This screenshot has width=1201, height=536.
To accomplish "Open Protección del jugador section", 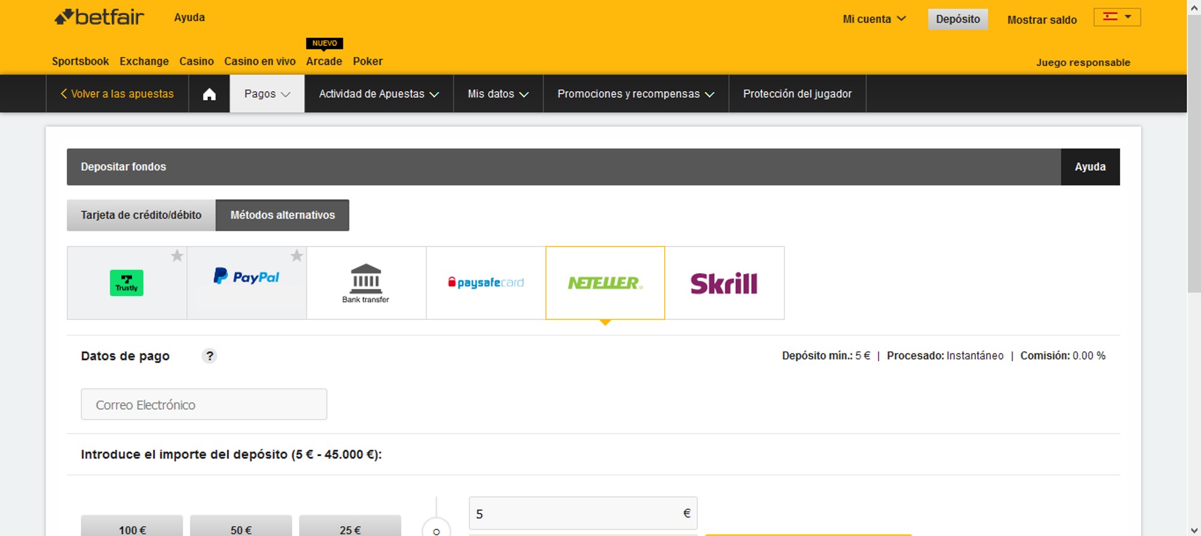I will pyautogui.click(x=797, y=94).
